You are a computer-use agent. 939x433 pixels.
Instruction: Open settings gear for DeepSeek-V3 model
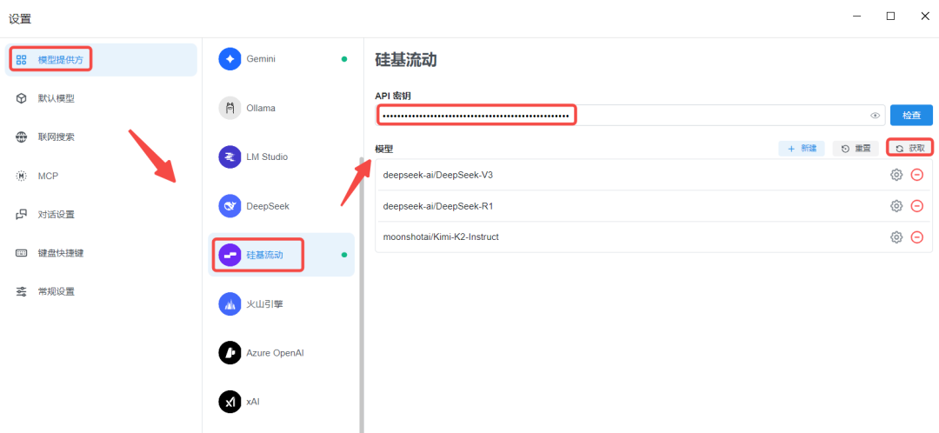tap(896, 175)
